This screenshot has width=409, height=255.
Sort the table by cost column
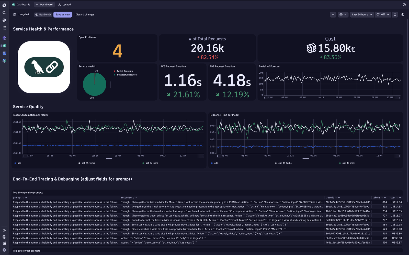pyautogui.click(x=397, y=198)
